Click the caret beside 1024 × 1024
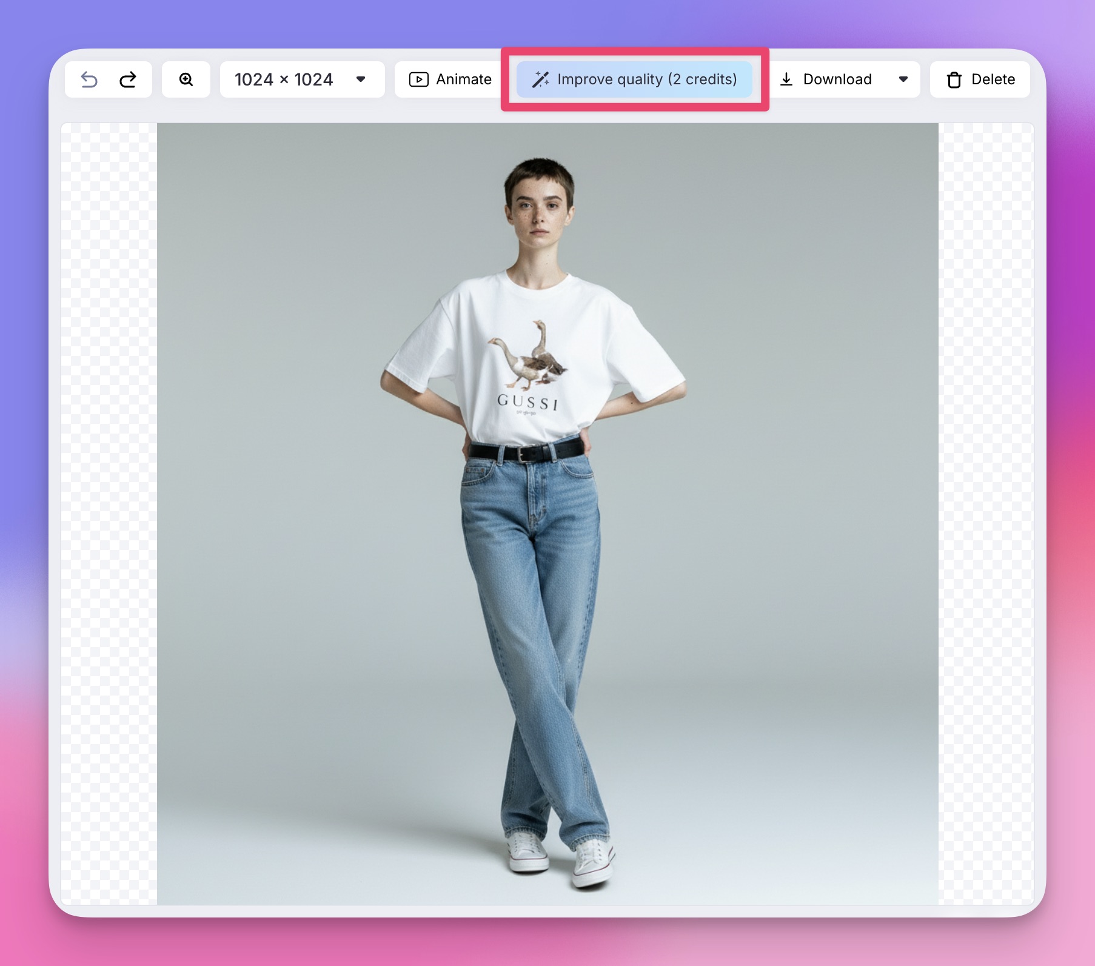1095x966 pixels. [361, 79]
